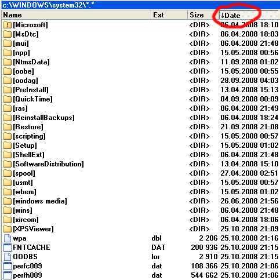Select the [XPSViewer] name text
Image resolution: width=280 pixels, height=280 pixels.
point(33,229)
